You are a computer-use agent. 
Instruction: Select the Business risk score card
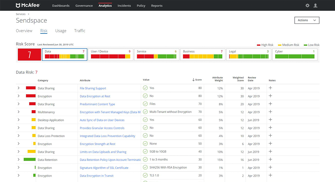(203, 54)
